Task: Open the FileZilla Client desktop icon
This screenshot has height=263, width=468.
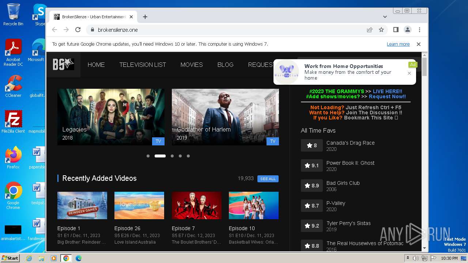Action: (x=13, y=122)
